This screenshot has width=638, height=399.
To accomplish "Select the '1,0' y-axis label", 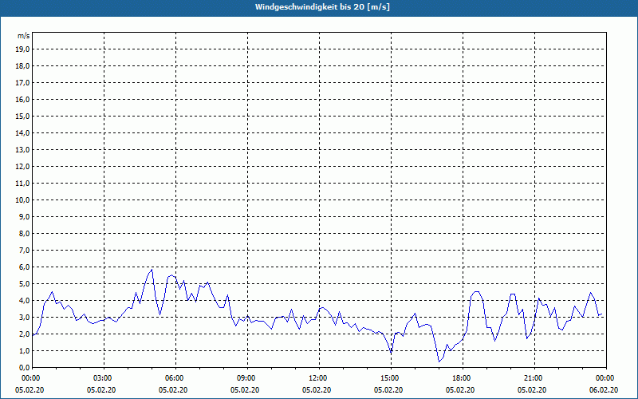I will click(x=24, y=350).
